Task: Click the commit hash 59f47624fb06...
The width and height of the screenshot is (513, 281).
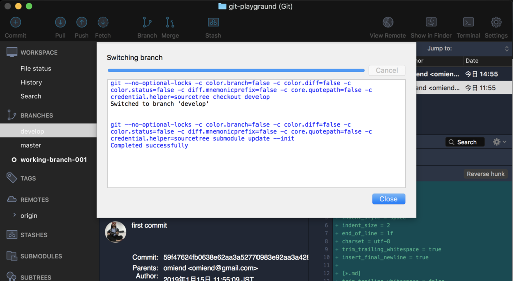Action: 235,257
